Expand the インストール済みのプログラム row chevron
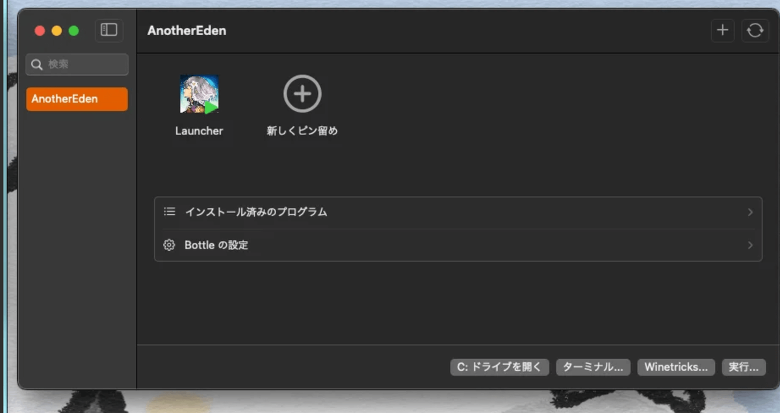The image size is (780, 413). point(750,212)
